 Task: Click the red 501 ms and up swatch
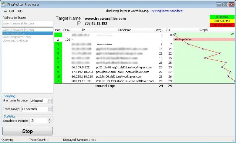222,25
